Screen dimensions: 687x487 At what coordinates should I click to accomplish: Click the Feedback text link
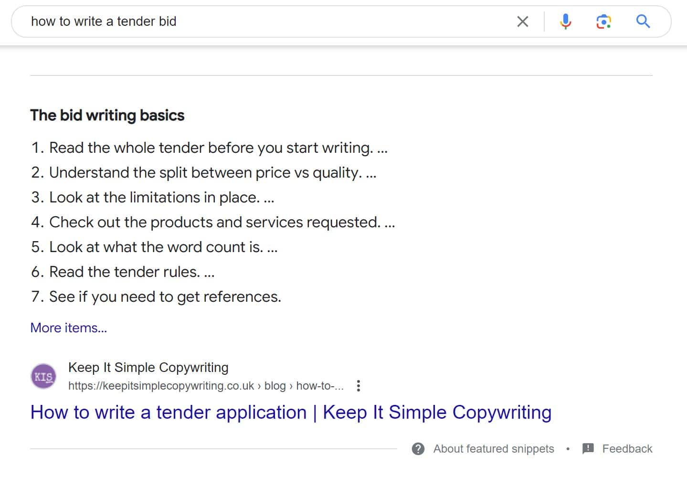coord(627,449)
